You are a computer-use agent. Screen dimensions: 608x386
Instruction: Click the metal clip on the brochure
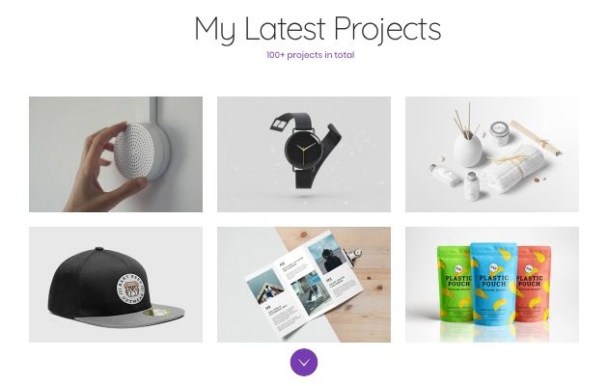point(353,256)
